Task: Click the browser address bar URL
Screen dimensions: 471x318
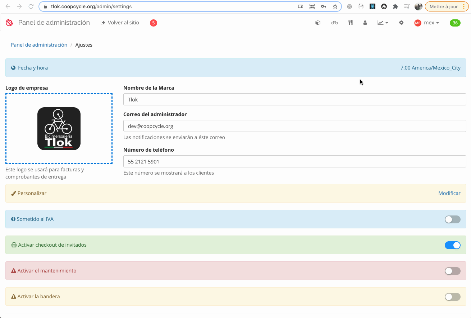Action: click(x=91, y=6)
